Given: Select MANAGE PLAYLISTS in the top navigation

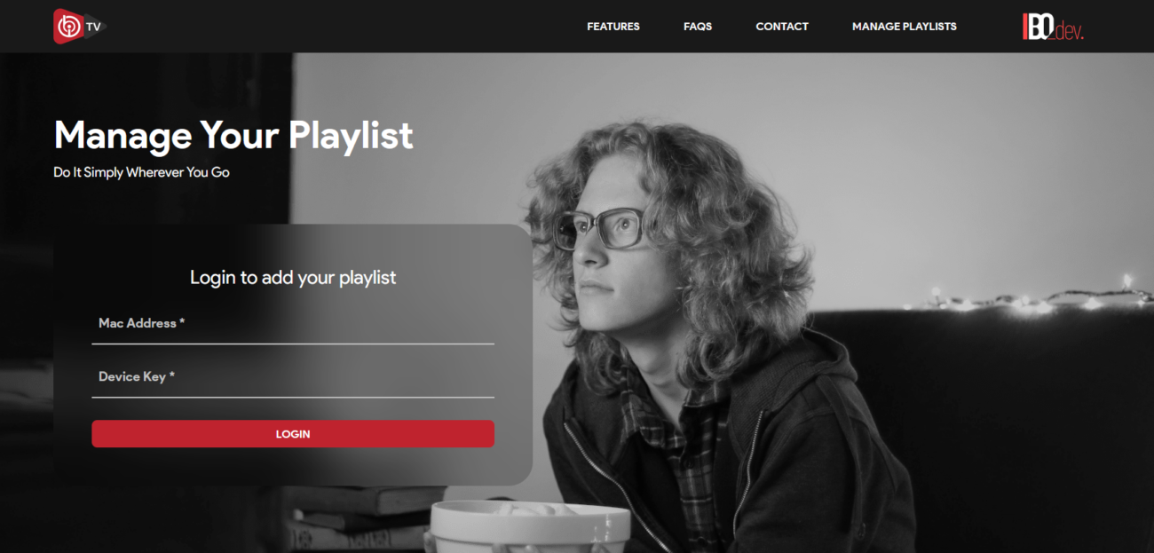Looking at the screenshot, I should (905, 27).
